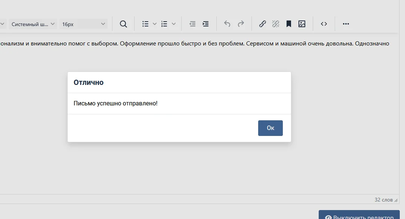Decrease indent of the paragraph

pos(192,24)
